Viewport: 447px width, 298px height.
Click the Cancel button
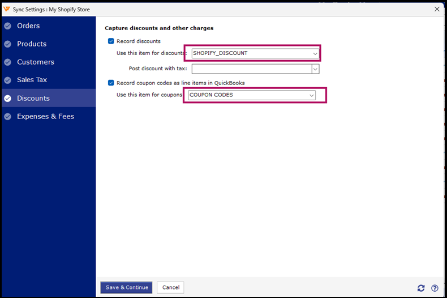click(x=170, y=287)
